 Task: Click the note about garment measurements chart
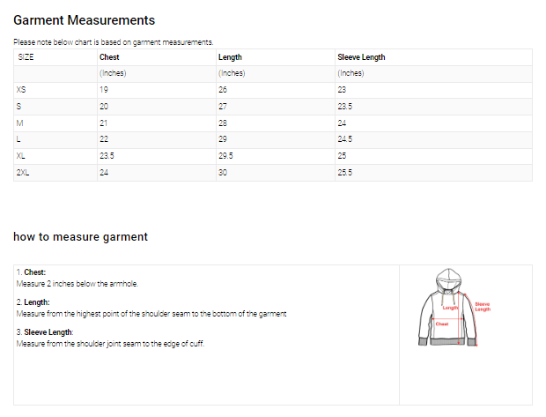pos(113,41)
